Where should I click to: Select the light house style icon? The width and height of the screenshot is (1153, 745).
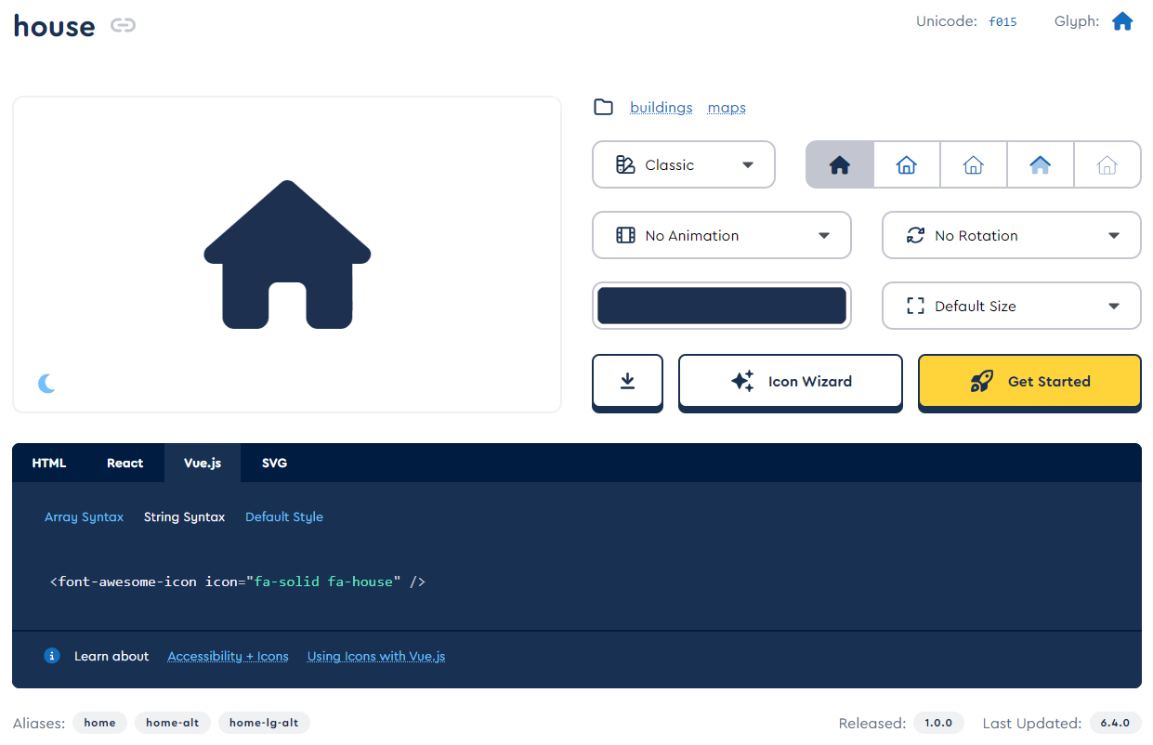pyautogui.click(x=974, y=165)
